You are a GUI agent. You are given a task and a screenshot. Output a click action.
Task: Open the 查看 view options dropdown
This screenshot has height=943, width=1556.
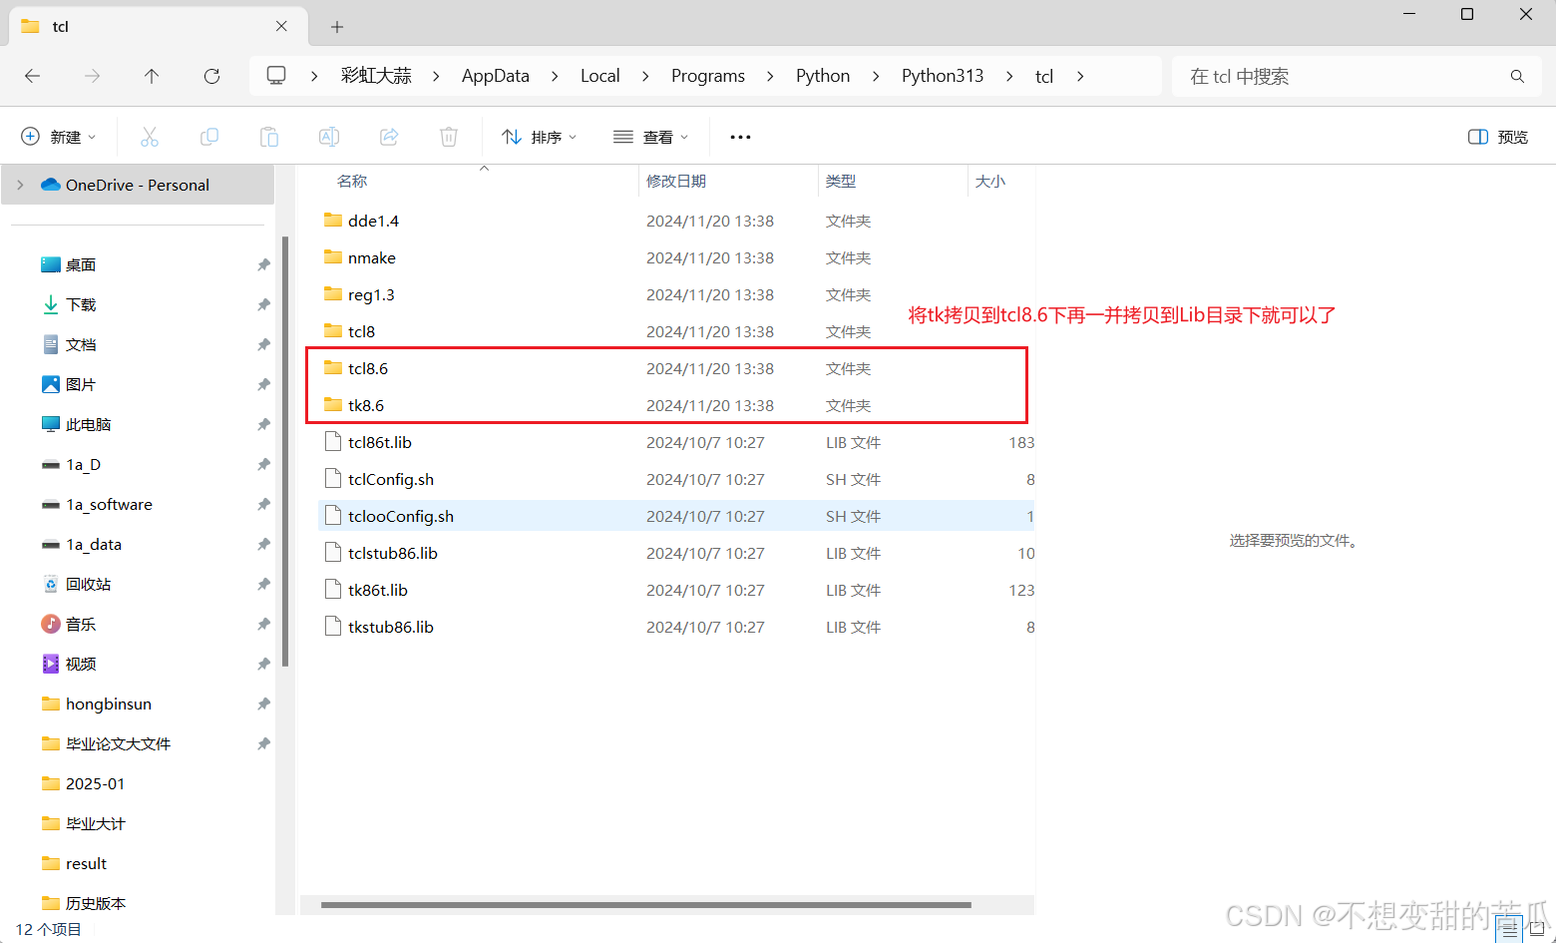pos(650,137)
